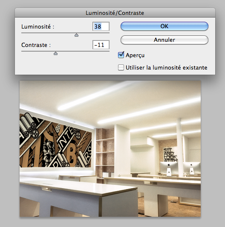Click the iMac screen in the photo
The width and height of the screenshot is (225, 227).
pyautogui.click(x=169, y=166)
